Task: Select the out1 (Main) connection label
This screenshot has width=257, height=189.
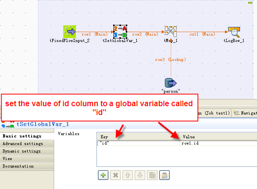Action: [202, 34]
